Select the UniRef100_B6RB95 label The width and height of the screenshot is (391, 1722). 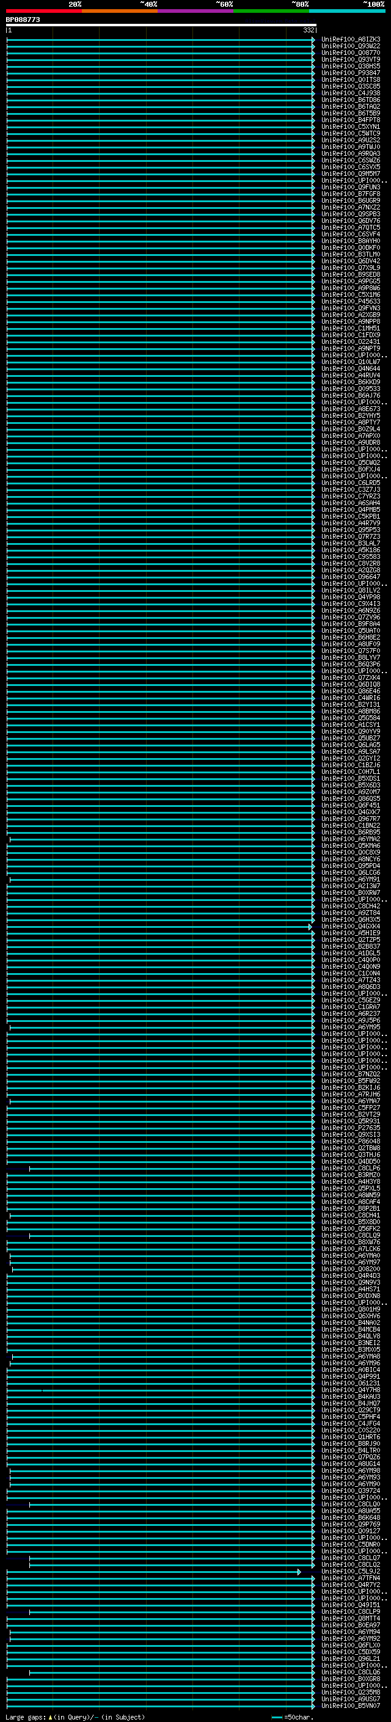351,832
